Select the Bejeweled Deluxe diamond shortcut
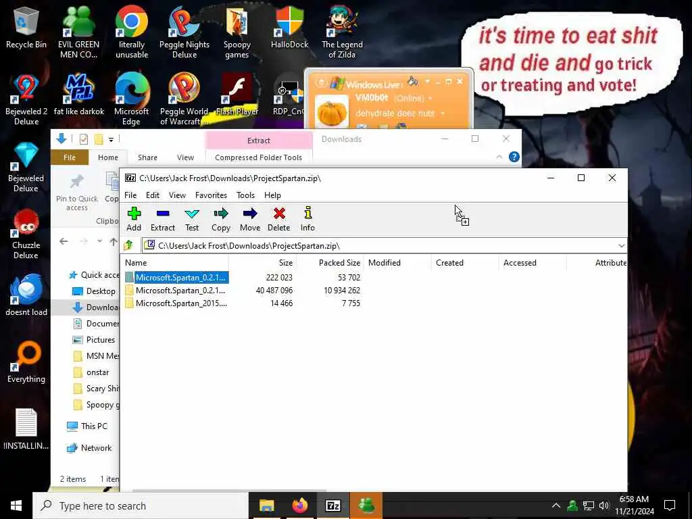Viewport: 692px width, 519px height. click(x=26, y=167)
